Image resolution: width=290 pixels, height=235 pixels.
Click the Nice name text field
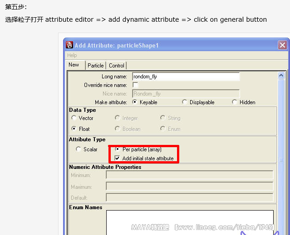(x=186, y=94)
